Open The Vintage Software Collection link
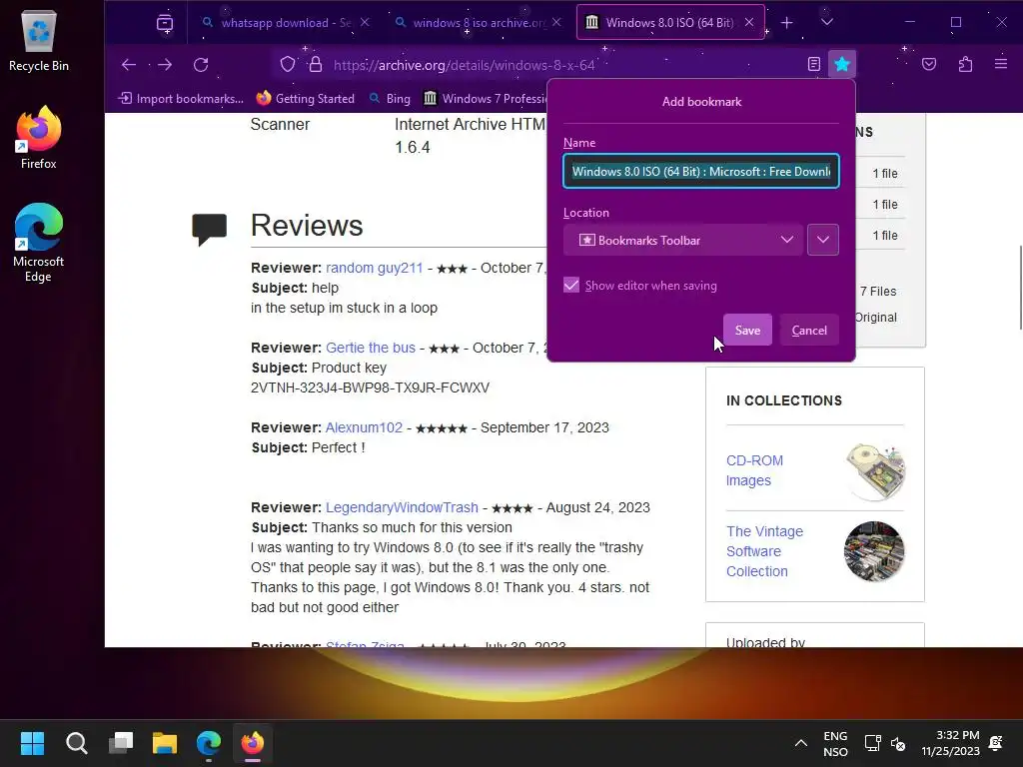This screenshot has height=767, width=1023. coord(764,551)
